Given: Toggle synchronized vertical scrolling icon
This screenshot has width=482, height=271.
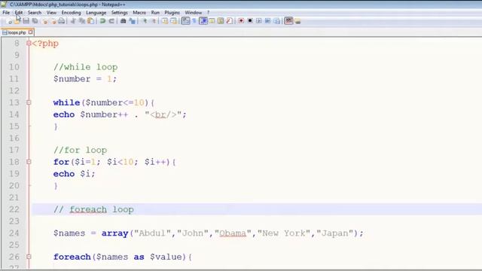Looking at the screenshot, I should 165,21.
